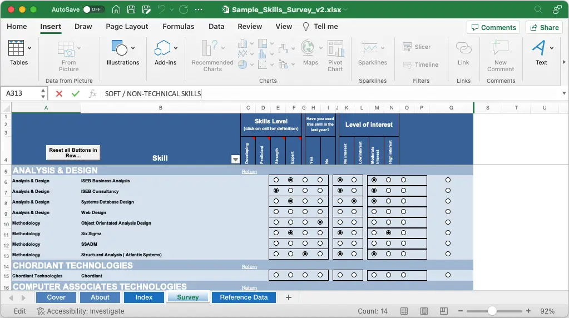Cancel the formula bar entry
The image size is (569, 318).
tap(59, 93)
